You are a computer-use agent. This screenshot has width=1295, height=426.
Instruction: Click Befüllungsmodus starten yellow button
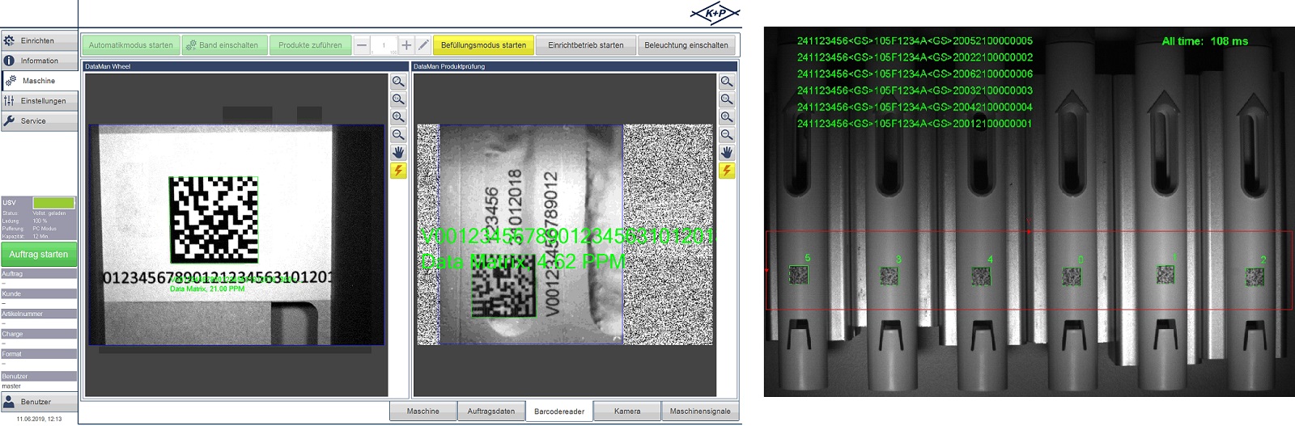point(483,45)
